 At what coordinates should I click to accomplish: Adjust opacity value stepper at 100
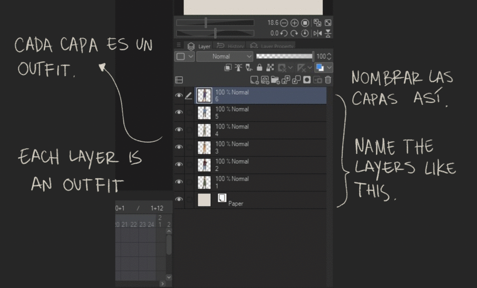coord(329,56)
